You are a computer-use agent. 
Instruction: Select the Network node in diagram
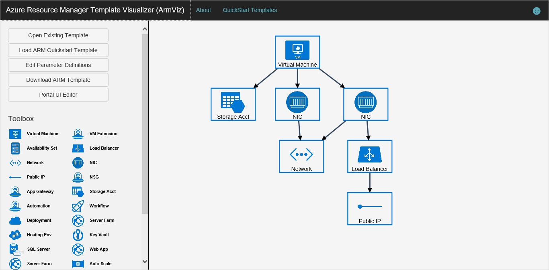point(301,156)
